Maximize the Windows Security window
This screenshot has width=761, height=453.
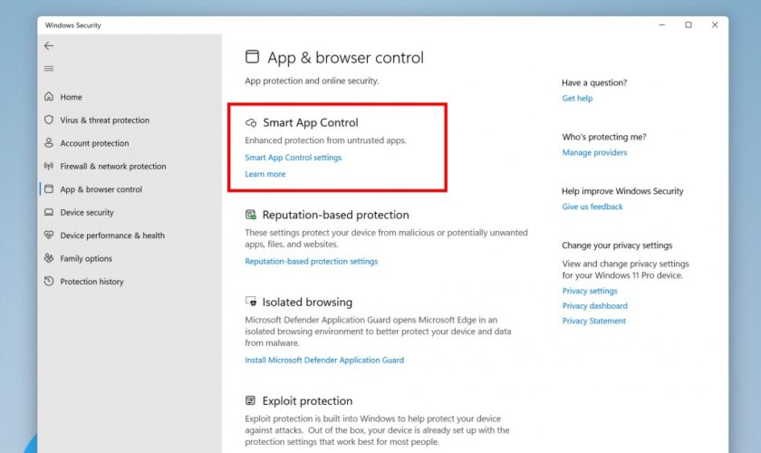click(x=689, y=24)
